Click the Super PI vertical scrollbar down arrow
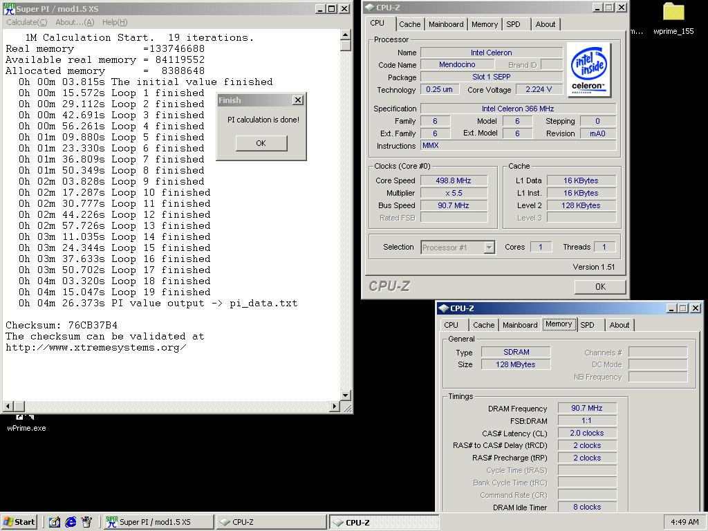This screenshot has height=531, width=708. coord(346,395)
